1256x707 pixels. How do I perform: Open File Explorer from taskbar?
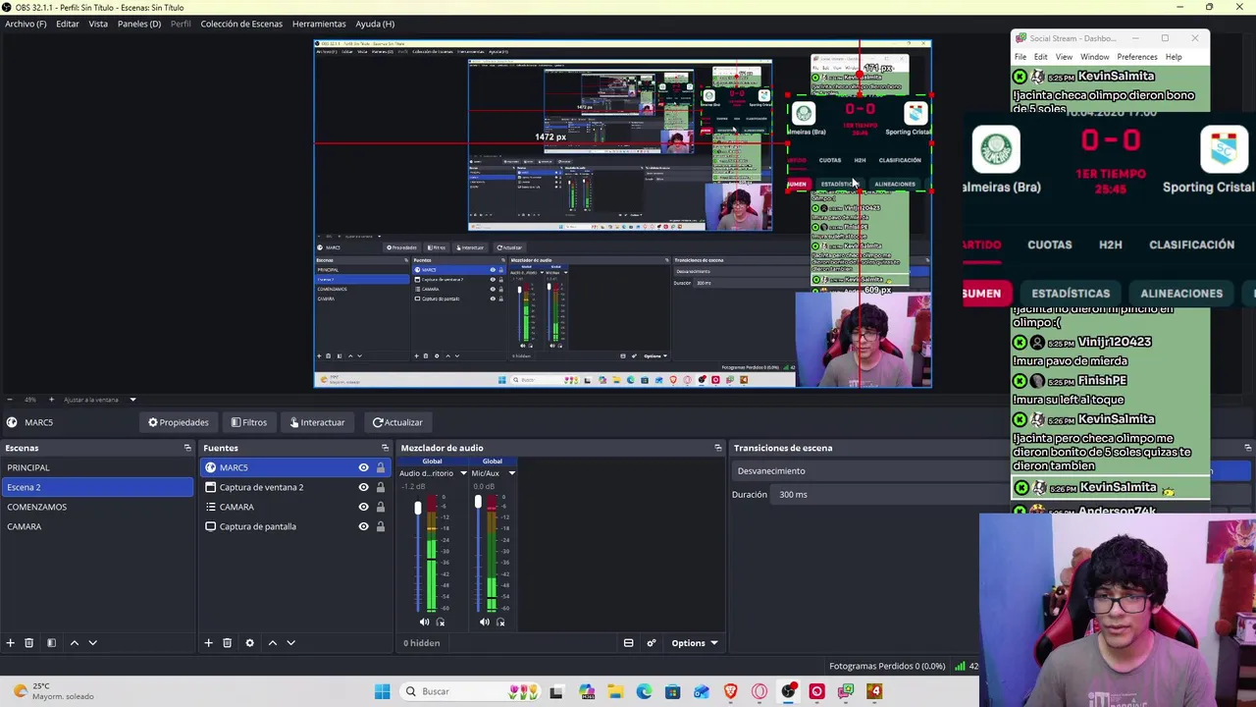pyautogui.click(x=615, y=691)
